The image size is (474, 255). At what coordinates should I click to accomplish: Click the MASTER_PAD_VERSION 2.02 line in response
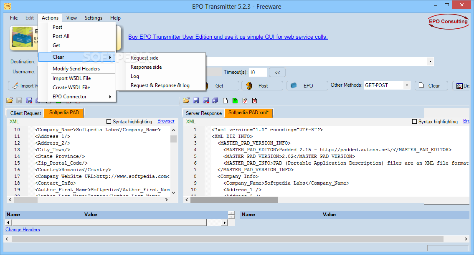point(289,156)
